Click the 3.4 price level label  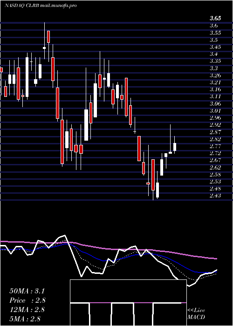(x=214, y=54)
